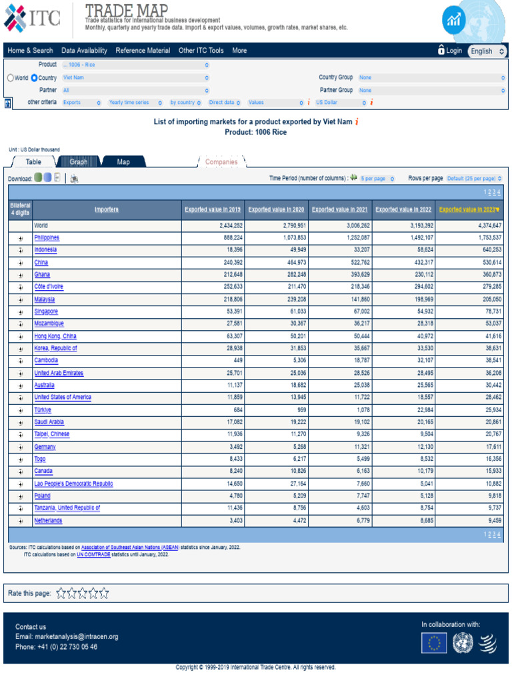Sort by the Importers column header

(x=107, y=209)
